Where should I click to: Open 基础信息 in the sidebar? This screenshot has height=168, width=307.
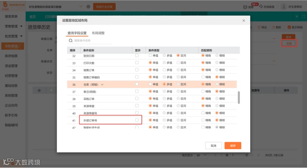11,86
